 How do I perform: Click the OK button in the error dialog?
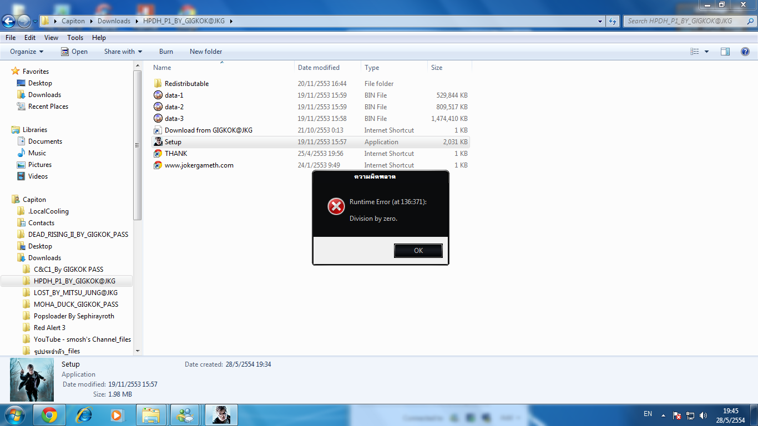[418, 251]
